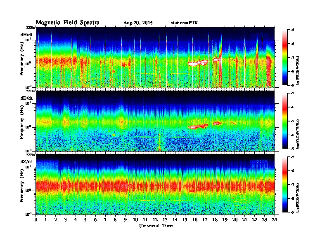
Task: Click hour tick label "9" on time axis
Action: (x=126, y=219)
